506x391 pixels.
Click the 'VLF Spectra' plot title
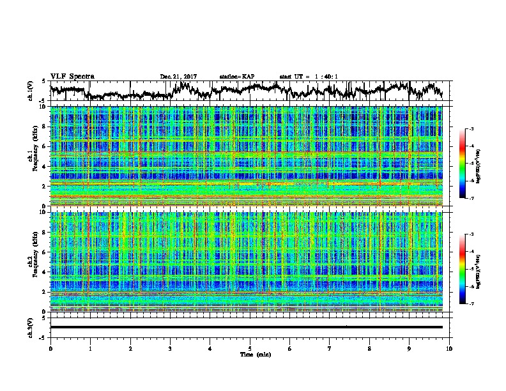(x=72, y=77)
